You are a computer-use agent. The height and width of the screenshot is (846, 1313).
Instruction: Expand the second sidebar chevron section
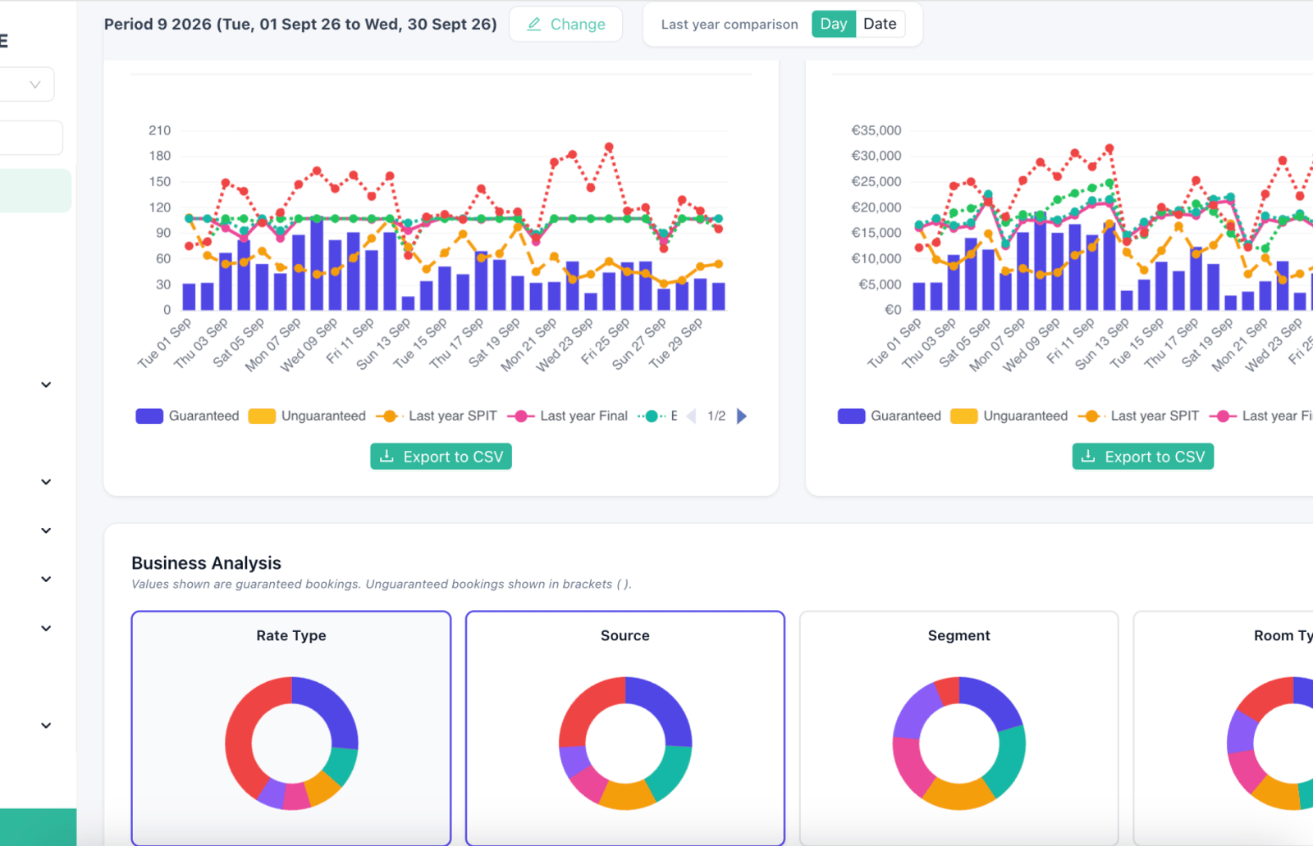click(x=46, y=482)
